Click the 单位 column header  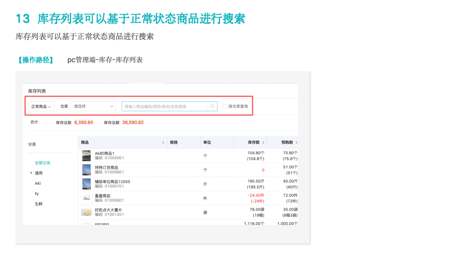click(x=207, y=142)
